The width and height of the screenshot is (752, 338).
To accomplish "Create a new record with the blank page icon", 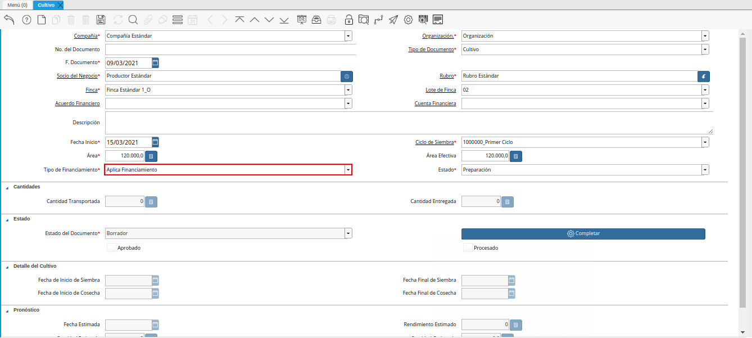I will (x=42, y=20).
